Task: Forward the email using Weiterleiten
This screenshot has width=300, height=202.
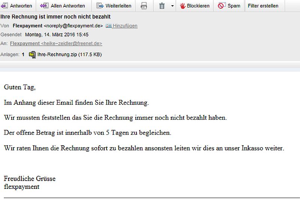Action: [100, 6]
